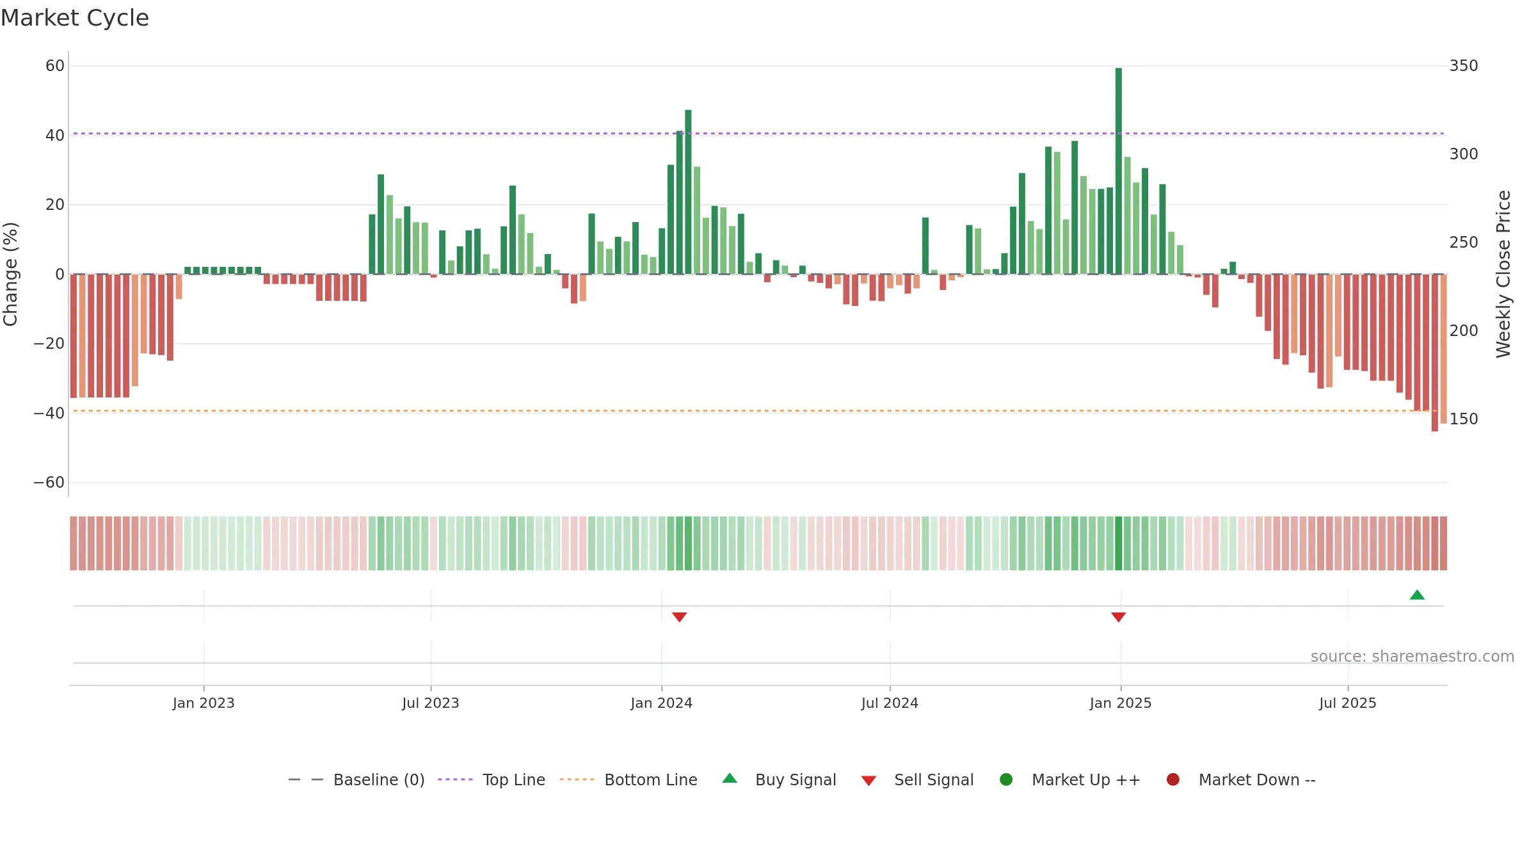Click the sell signal marker near Jan 2025

[1119, 617]
